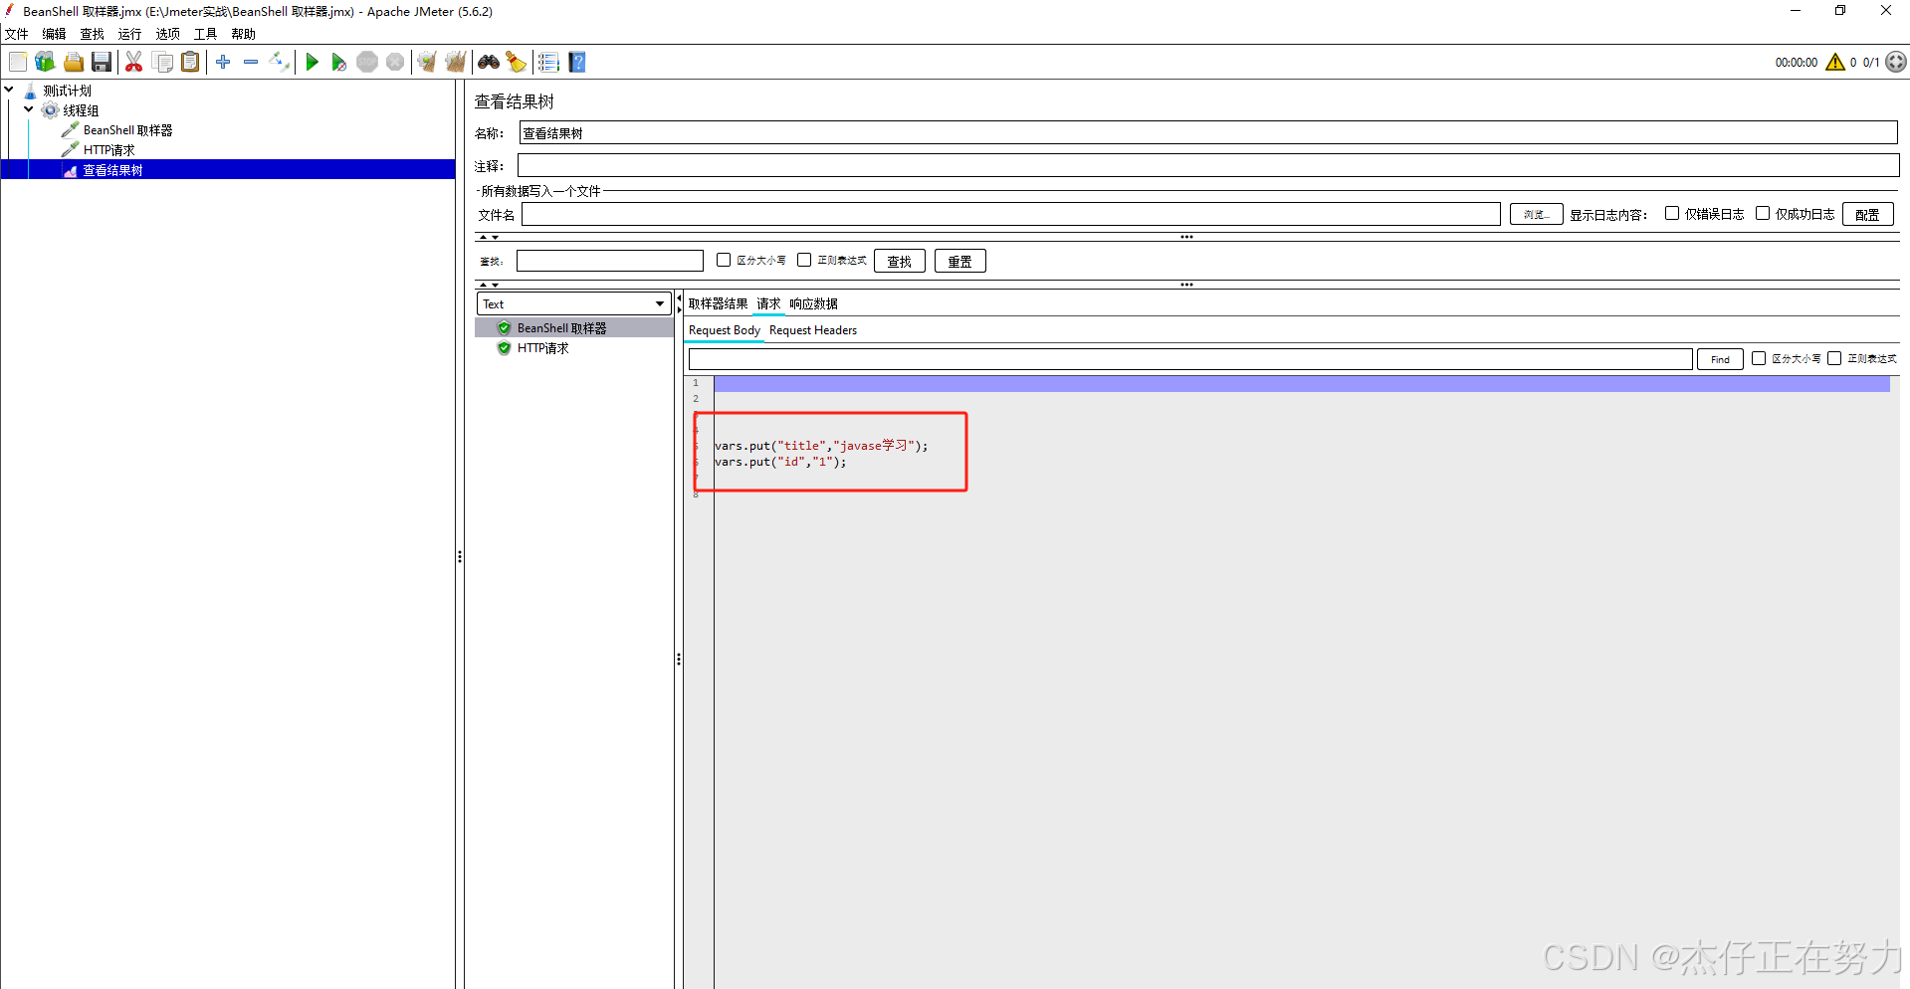
Task: Open the 运行 menu
Action: coord(129,34)
